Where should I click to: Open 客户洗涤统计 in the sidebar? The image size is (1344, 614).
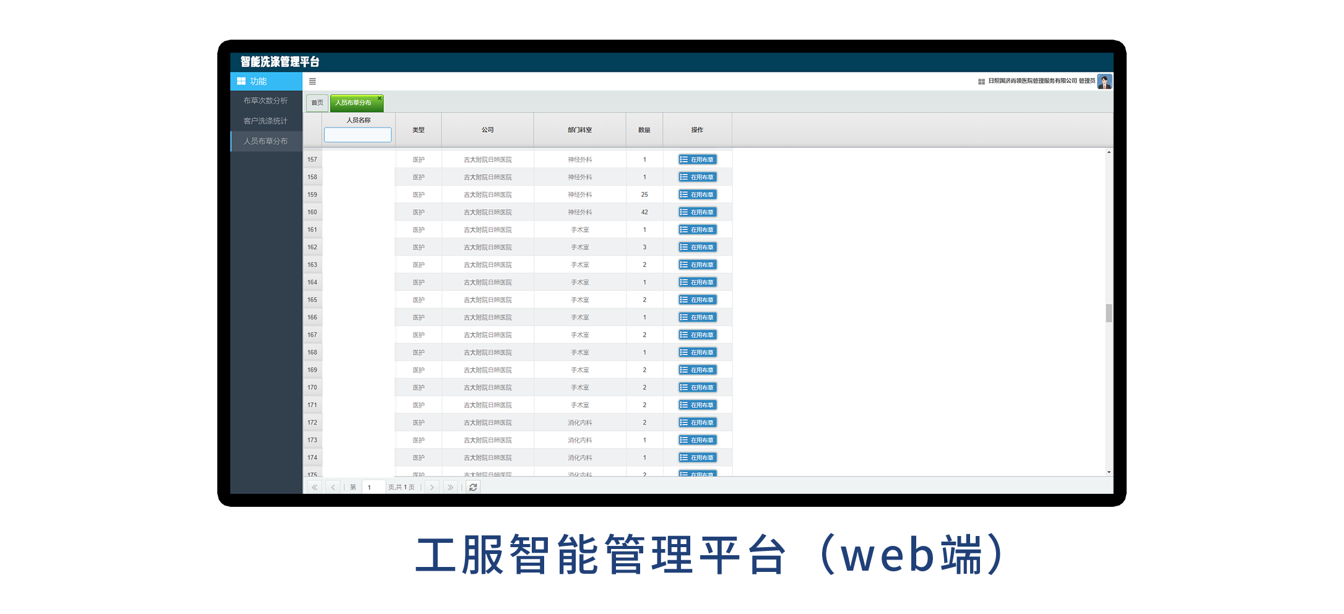(x=265, y=121)
